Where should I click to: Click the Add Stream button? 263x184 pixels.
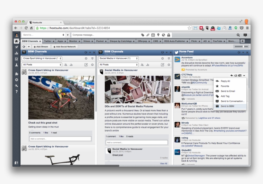[41, 46]
